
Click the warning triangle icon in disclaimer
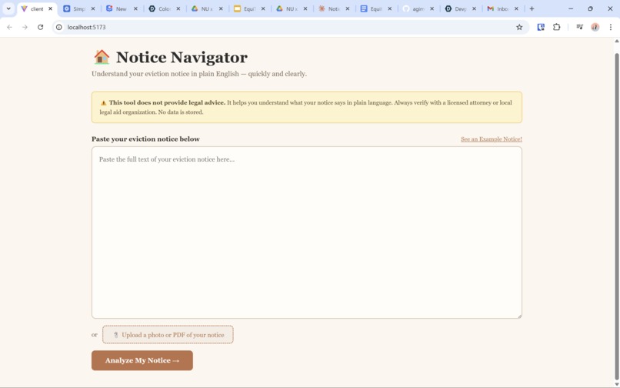click(x=104, y=103)
